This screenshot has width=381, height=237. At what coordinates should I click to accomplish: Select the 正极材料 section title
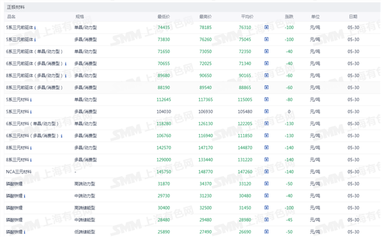tap(16, 7)
